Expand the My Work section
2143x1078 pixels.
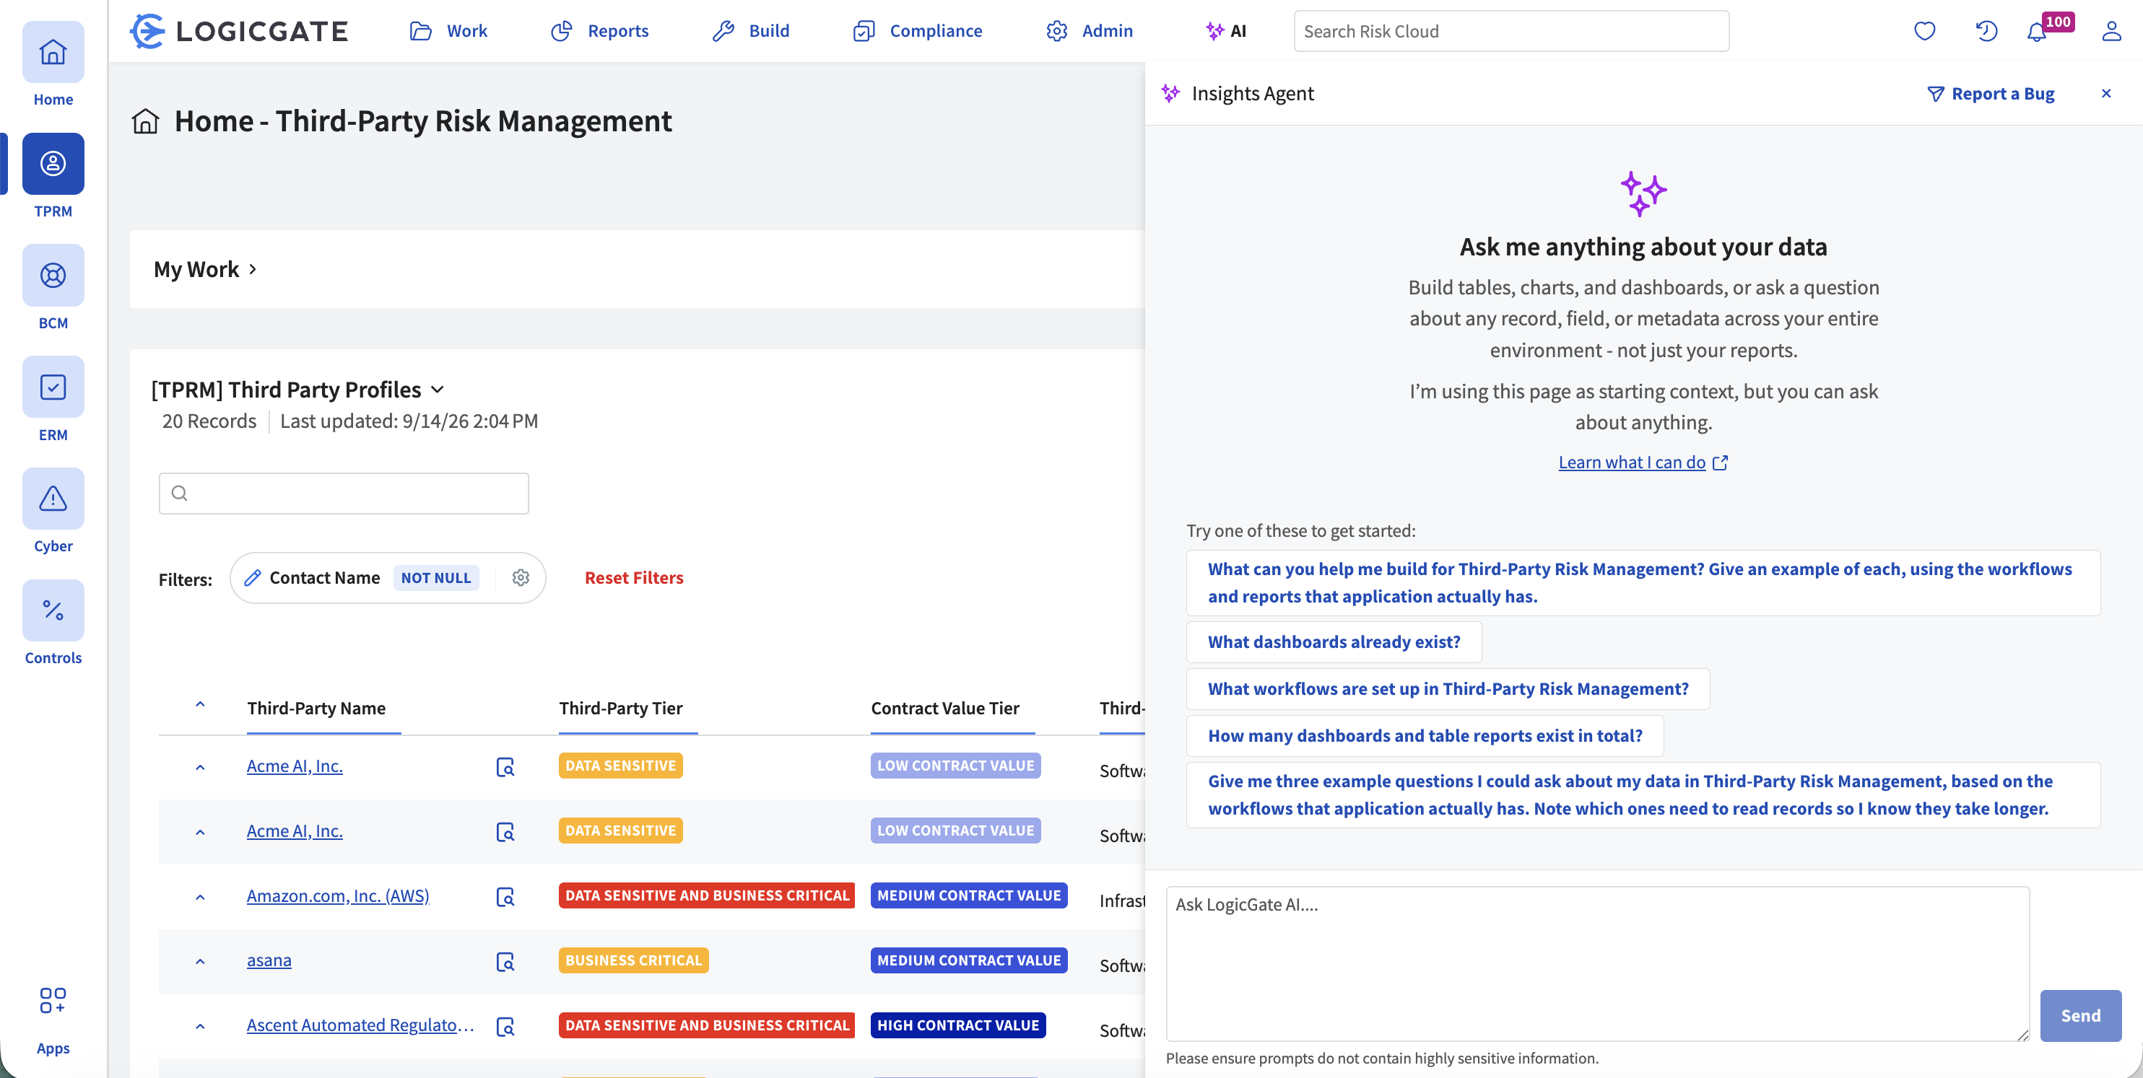coord(206,269)
